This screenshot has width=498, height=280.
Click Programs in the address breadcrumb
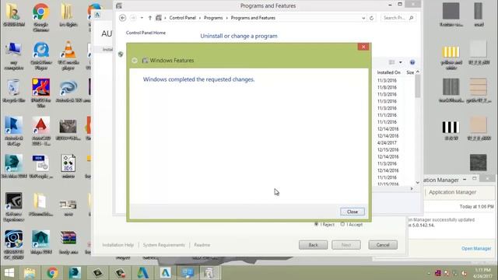click(x=213, y=18)
